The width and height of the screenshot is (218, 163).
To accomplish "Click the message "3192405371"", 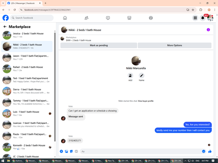I will point(75,140).
